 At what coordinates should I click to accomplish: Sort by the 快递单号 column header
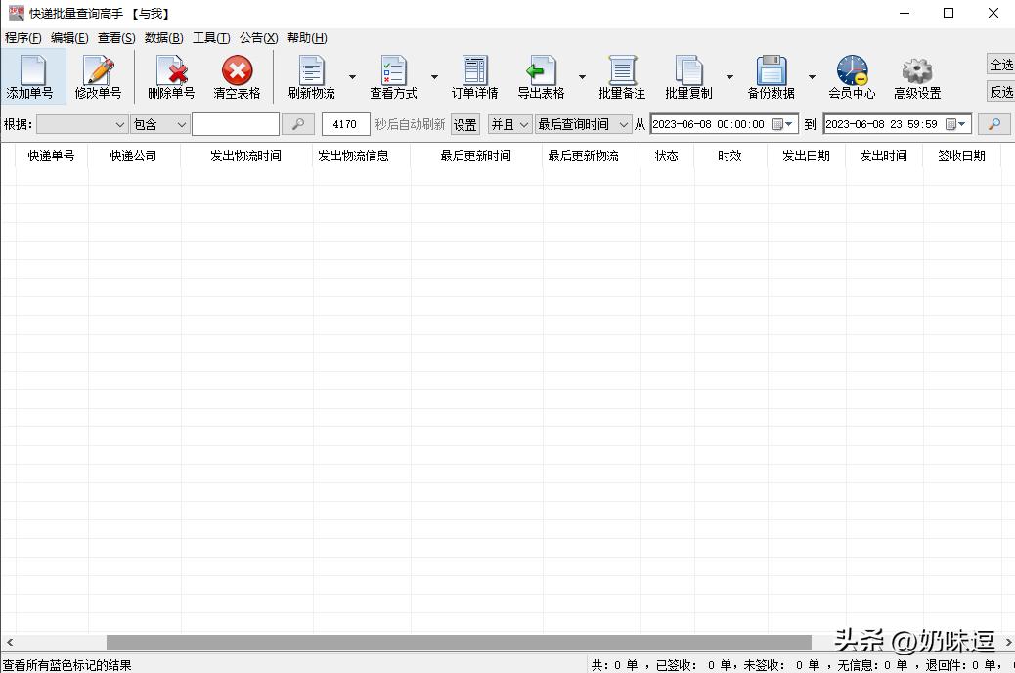coord(51,157)
